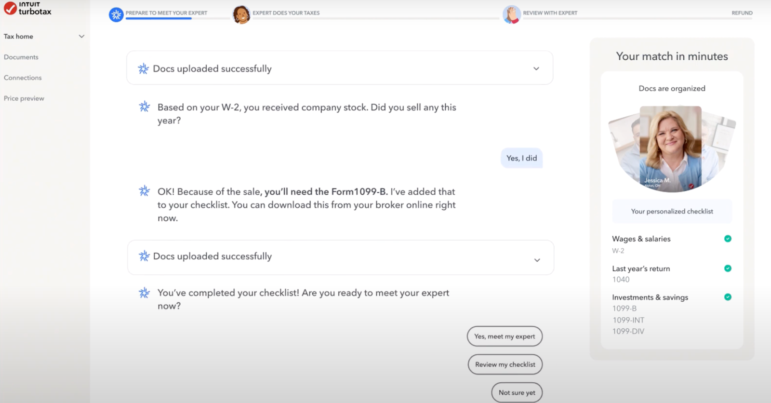Click Jessica M. expert photo
771x403 pixels.
coord(671,148)
